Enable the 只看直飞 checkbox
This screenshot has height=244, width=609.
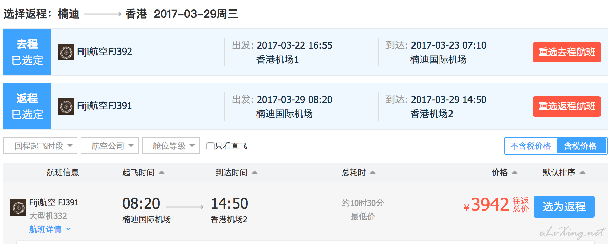[210, 146]
